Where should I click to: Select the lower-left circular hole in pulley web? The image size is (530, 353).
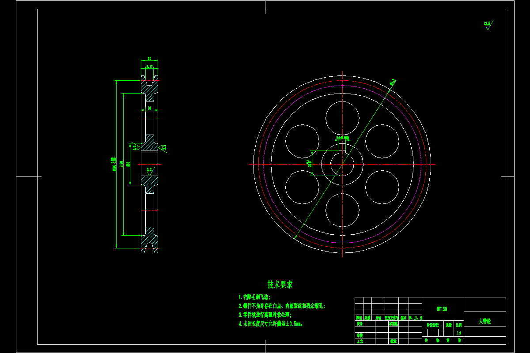pos(302,187)
